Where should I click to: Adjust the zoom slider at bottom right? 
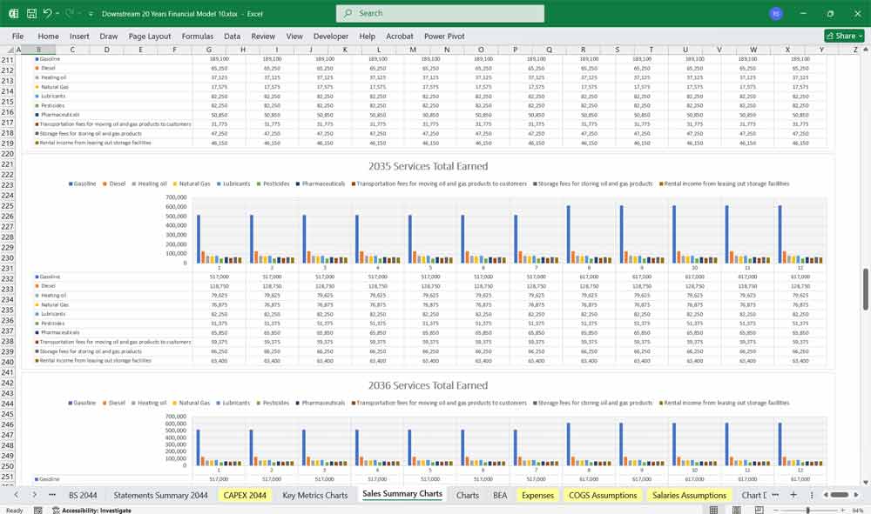pos(808,510)
